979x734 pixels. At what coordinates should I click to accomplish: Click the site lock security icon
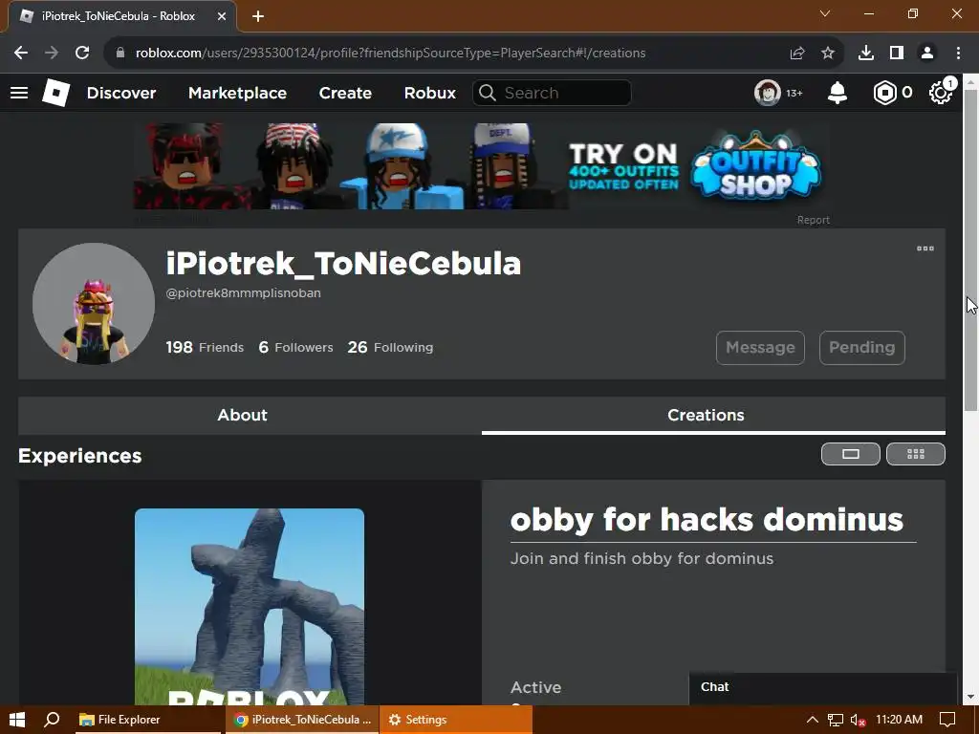[120, 54]
